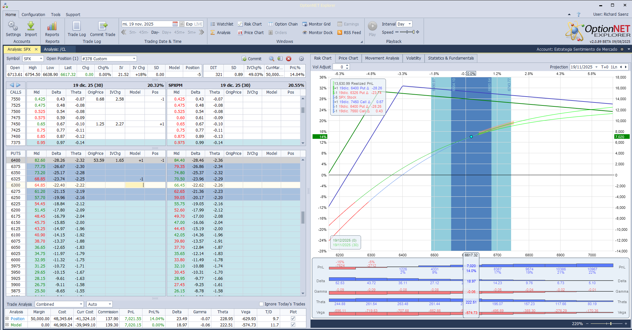This screenshot has width=632, height=330.
Task: Open the RSS Feed window
Action: [x=349, y=32]
